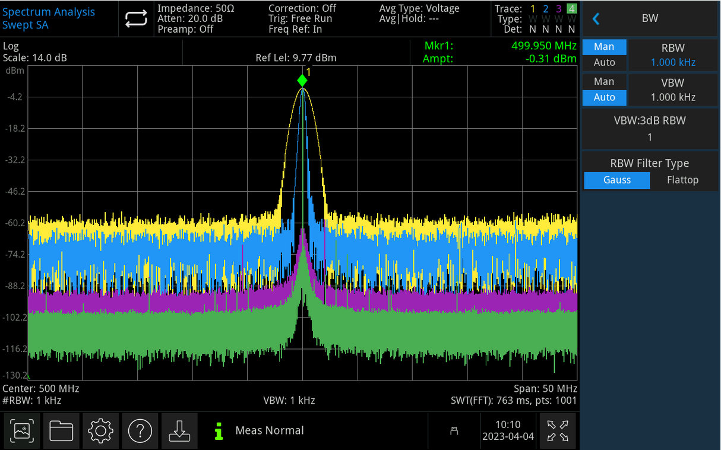Screen dimensions: 721x450
Task: Open the file manager icon
Action: coord(61,431)
